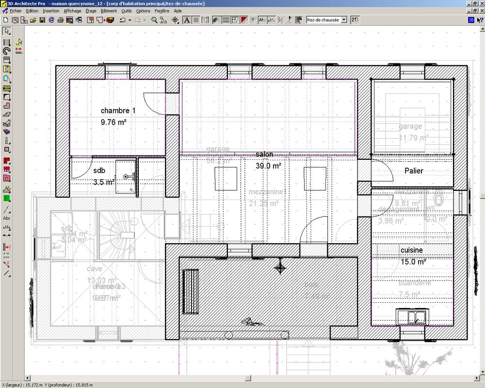Open the Étage menu

91,11
